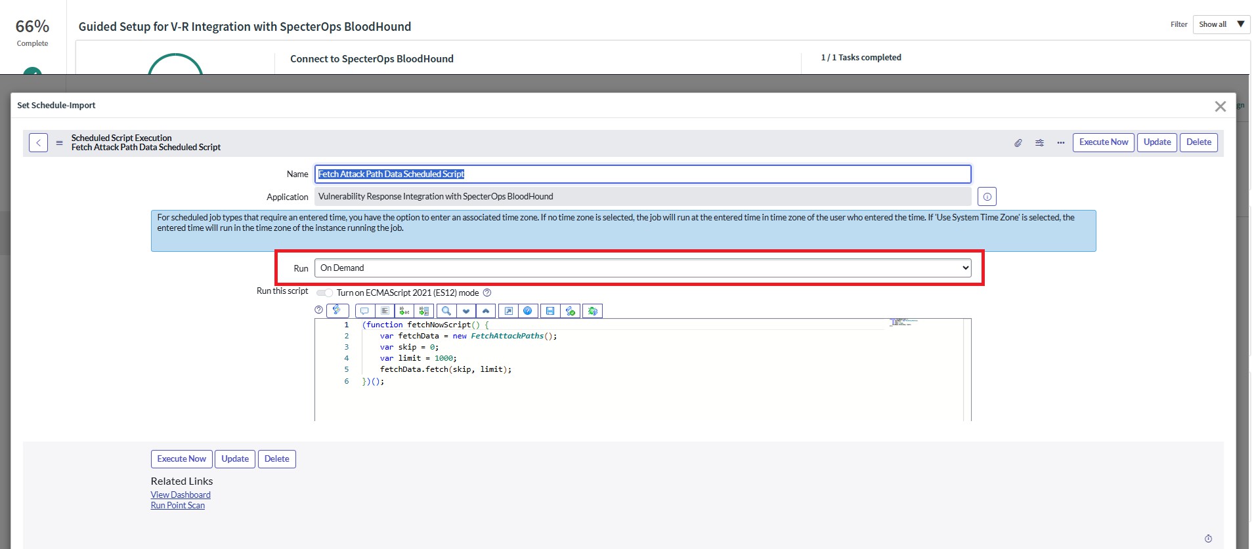Click the 'Scheduled Script Execution' header text
This screenshot has width=1252, height=549.
point(121,138)
